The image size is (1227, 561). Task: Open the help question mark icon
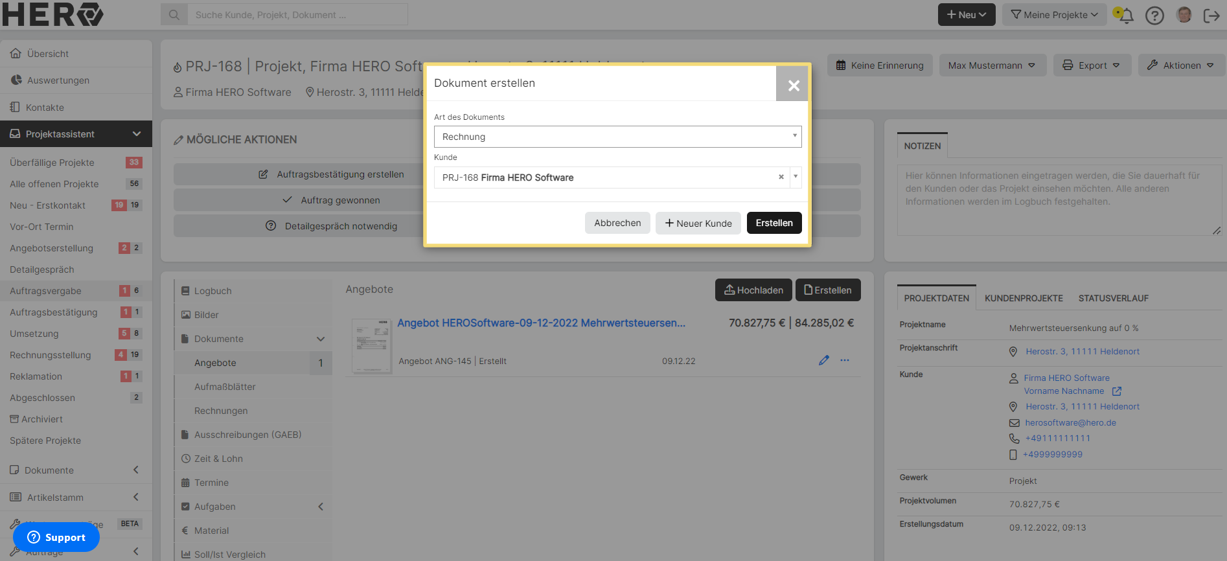click(x=1154, y=15)
